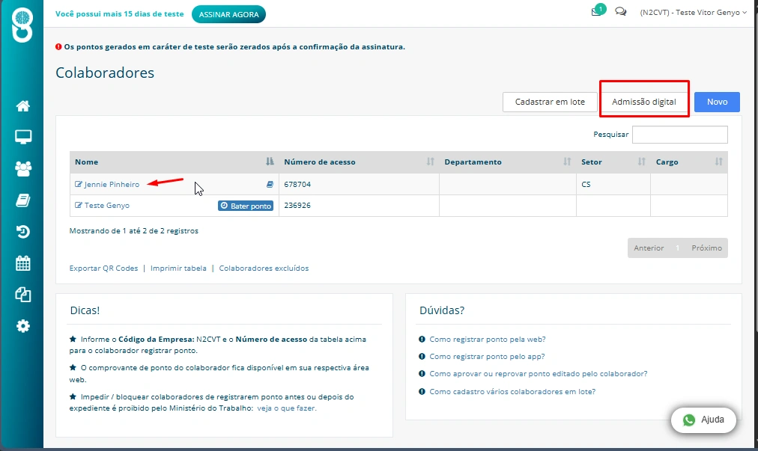Click Cadastrar em lote button
Image resolution: width=758 pixels, height=451 pixels.
[550, 102]
